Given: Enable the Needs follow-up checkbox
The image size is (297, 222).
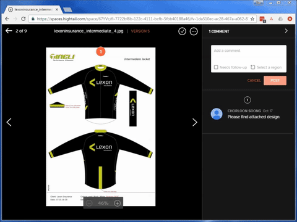Looking at the screenshot, I should pos(216,67).
